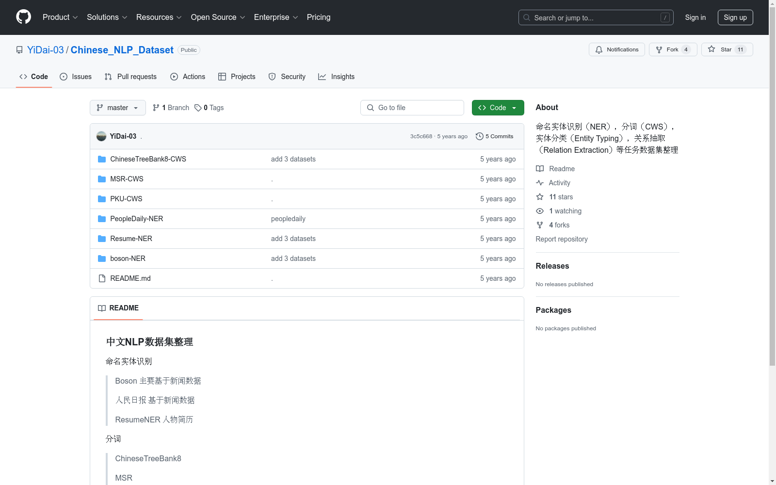The height and width of the screenshot is (485, 776).
Task: Open the Chinese_NLP_Dataset repository title link
Action: pos(122,50)
